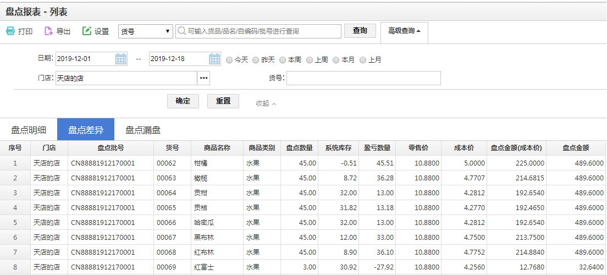The image size is (607, 275).
Task: Click the empty 货号 filter input
Action: [363, 78]
